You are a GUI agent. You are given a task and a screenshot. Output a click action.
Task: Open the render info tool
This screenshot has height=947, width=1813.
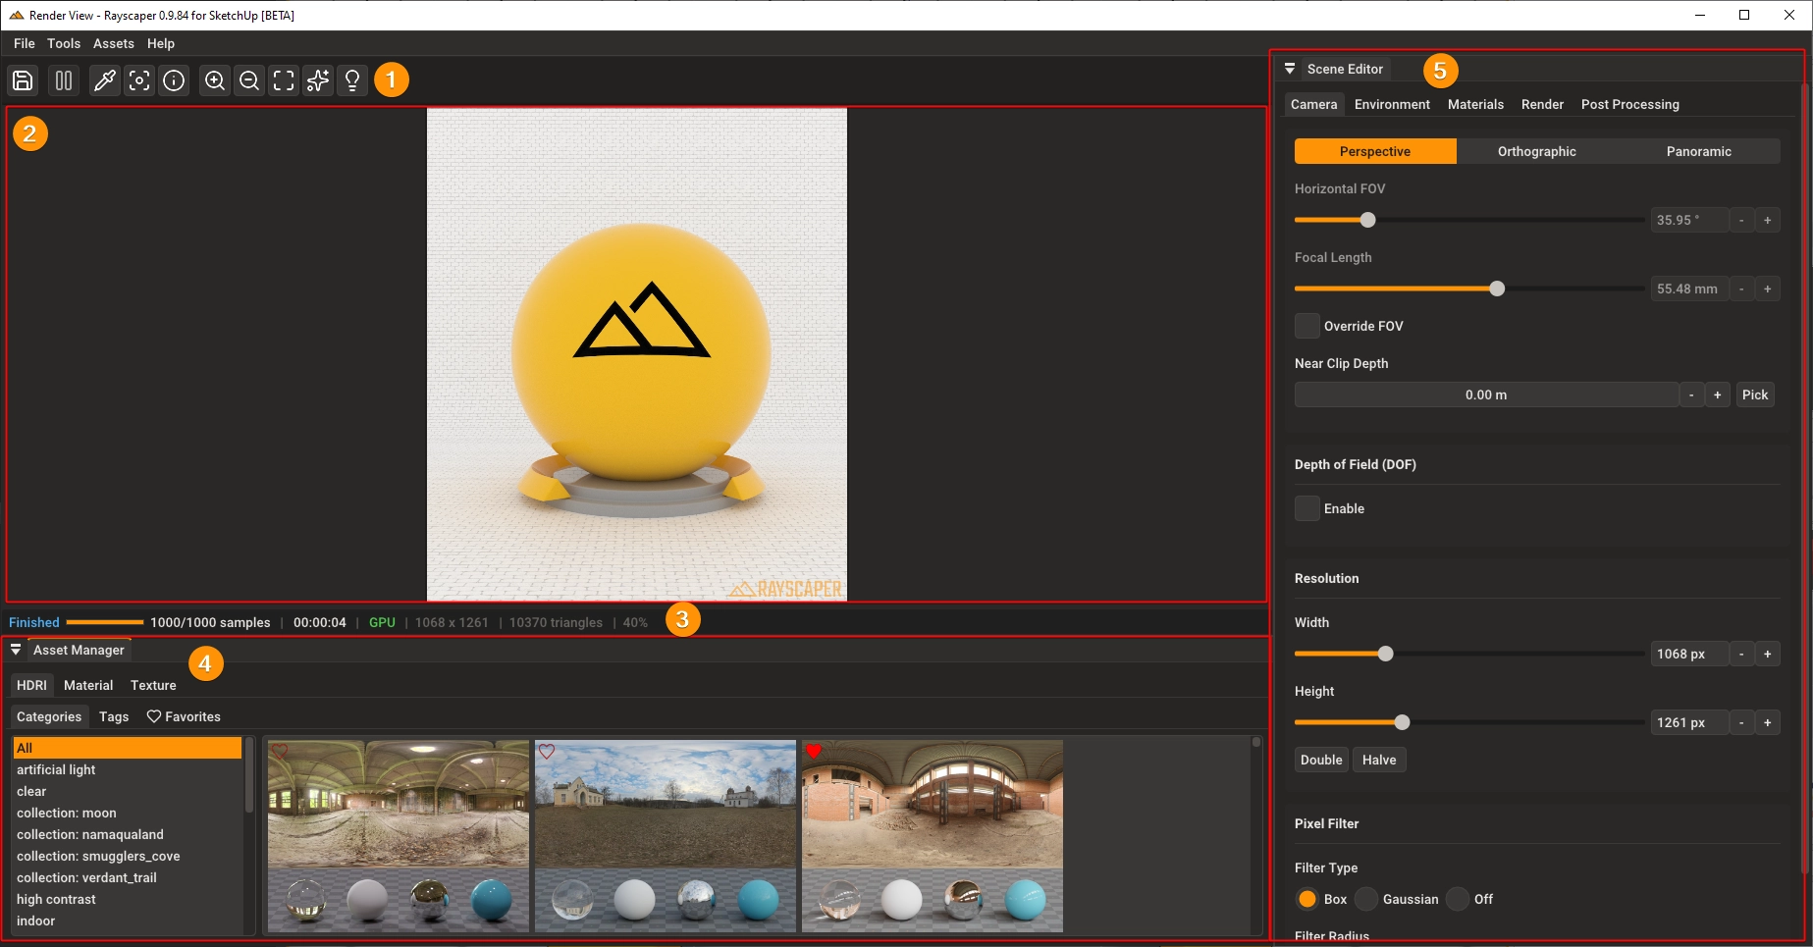(x=174, y=80)
